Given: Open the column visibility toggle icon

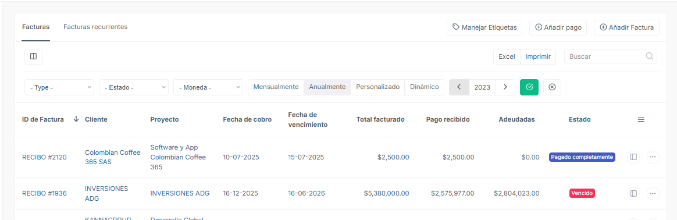Looking at the screenshot, I should pos(34,56).
